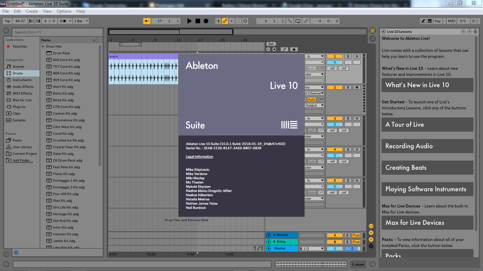Unfold the B Delay return track

point(268,242)
